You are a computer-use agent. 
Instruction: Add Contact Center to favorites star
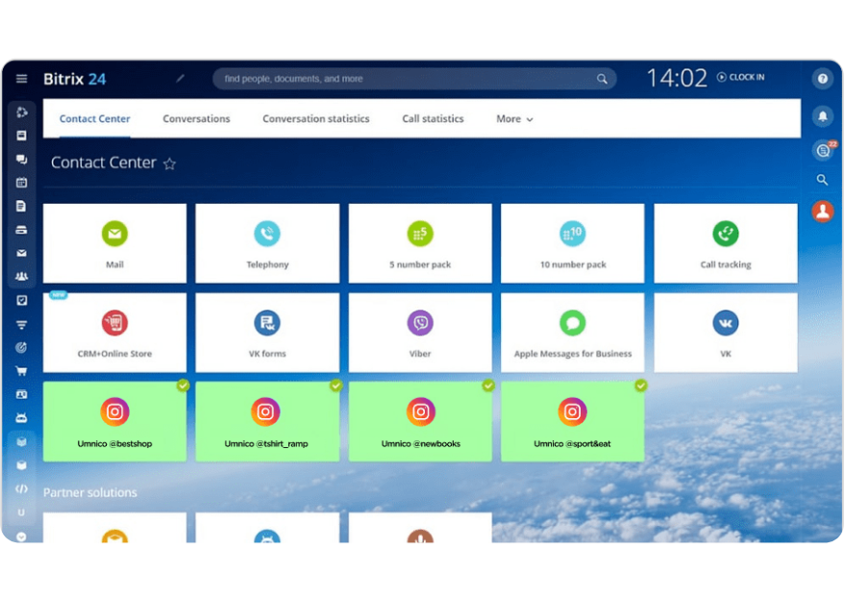170,163
